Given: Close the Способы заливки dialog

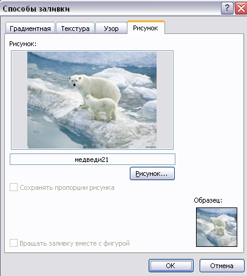Looking at the screenshot, I should (x=241, y=8).
